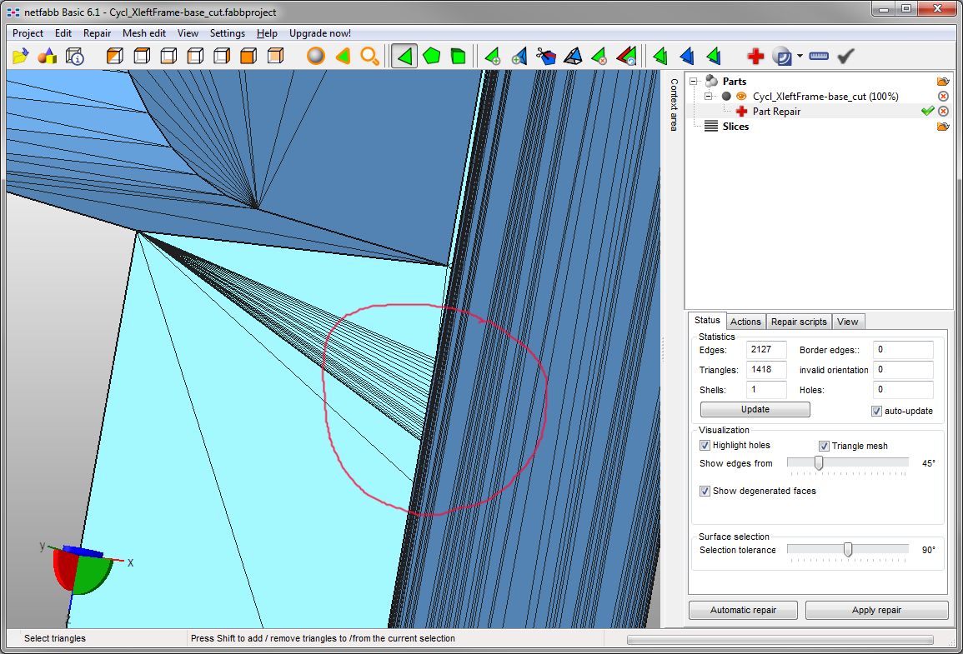Click the gray checkmark apply icon

tap(846, 57)
